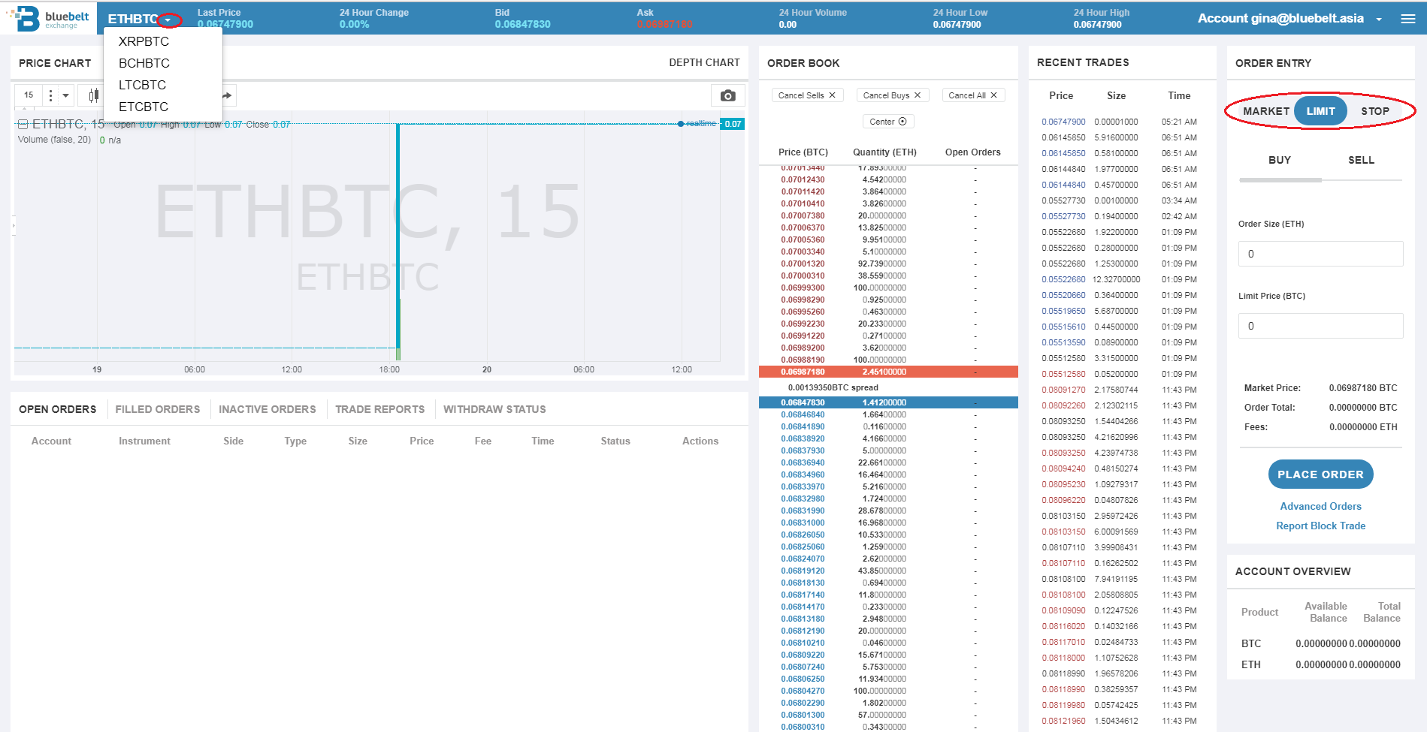Select bid price 0.06812190 in order book
This screenshot has width=1427, height=732.
click(803, 631)
